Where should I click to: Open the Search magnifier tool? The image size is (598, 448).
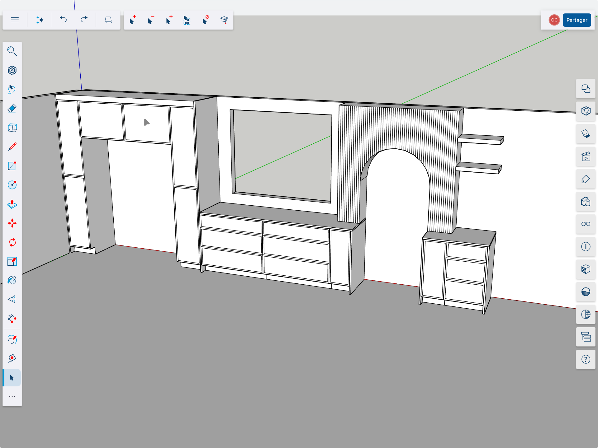(12, 51)
